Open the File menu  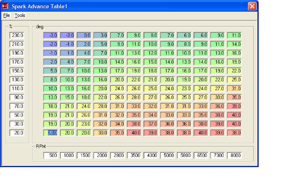coord(6,15)
